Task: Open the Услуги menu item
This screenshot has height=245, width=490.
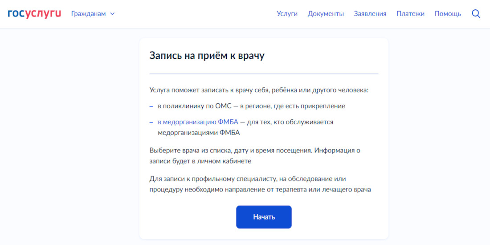Action: 287,14
